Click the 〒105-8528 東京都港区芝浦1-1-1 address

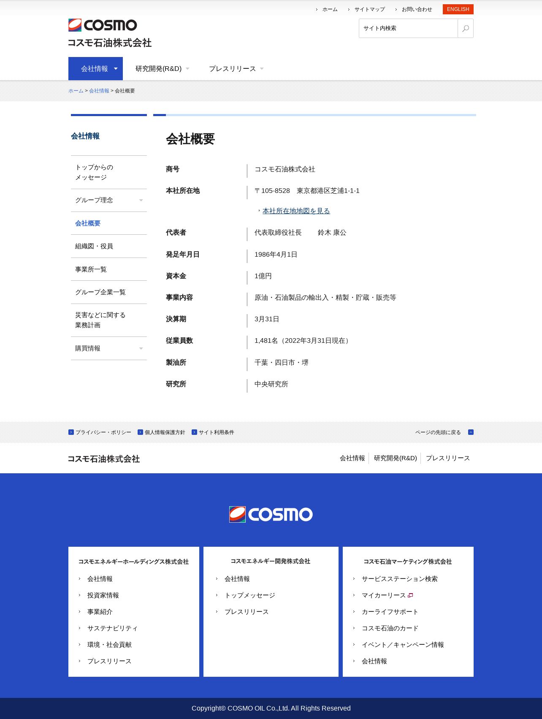pyautogui.click(x=307, y=191)
